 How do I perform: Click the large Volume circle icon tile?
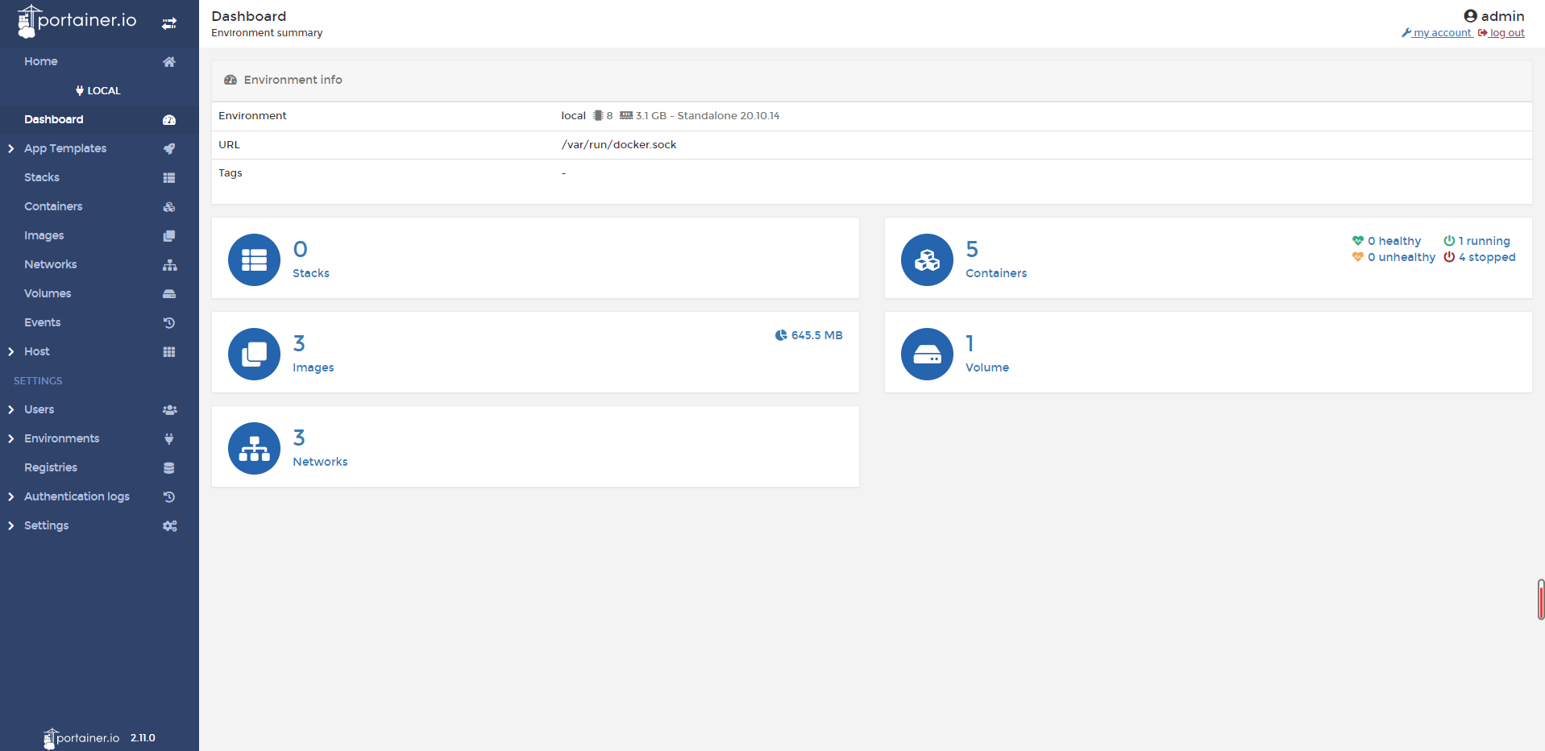(x=927, y=354)
